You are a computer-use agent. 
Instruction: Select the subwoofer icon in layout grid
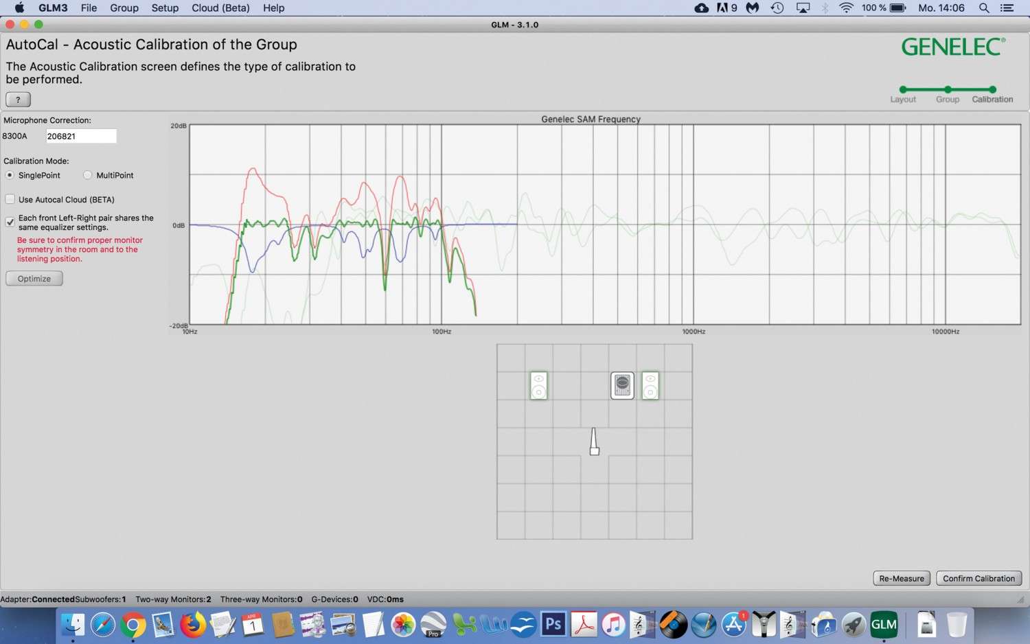(622, 386)
